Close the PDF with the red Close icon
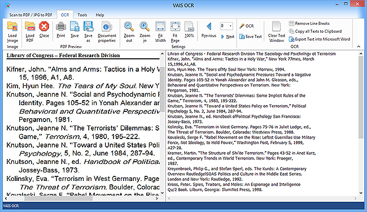This screenshot has width=367, height=212. pyautogui.click(x=44, y=29)
